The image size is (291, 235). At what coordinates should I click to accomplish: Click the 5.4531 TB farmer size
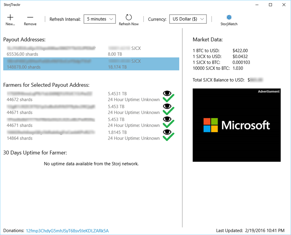pos(117,94)
